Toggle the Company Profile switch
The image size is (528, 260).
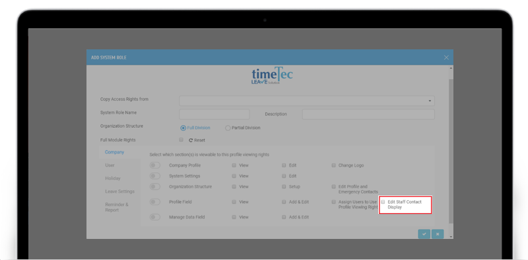click(155, 165)
